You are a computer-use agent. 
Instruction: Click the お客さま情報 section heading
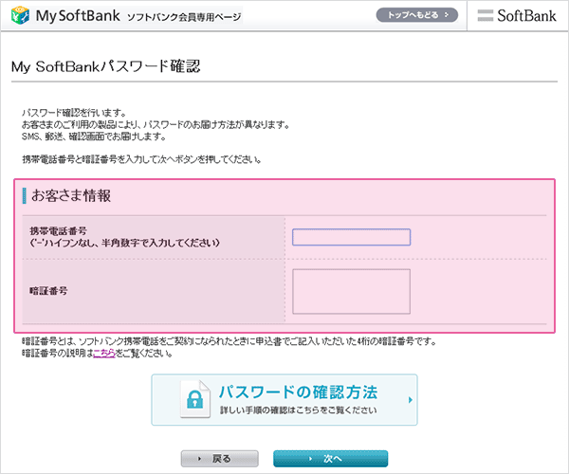click(71, 196)
